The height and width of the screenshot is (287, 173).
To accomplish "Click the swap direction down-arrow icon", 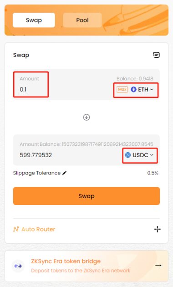I will pos(86,117).
